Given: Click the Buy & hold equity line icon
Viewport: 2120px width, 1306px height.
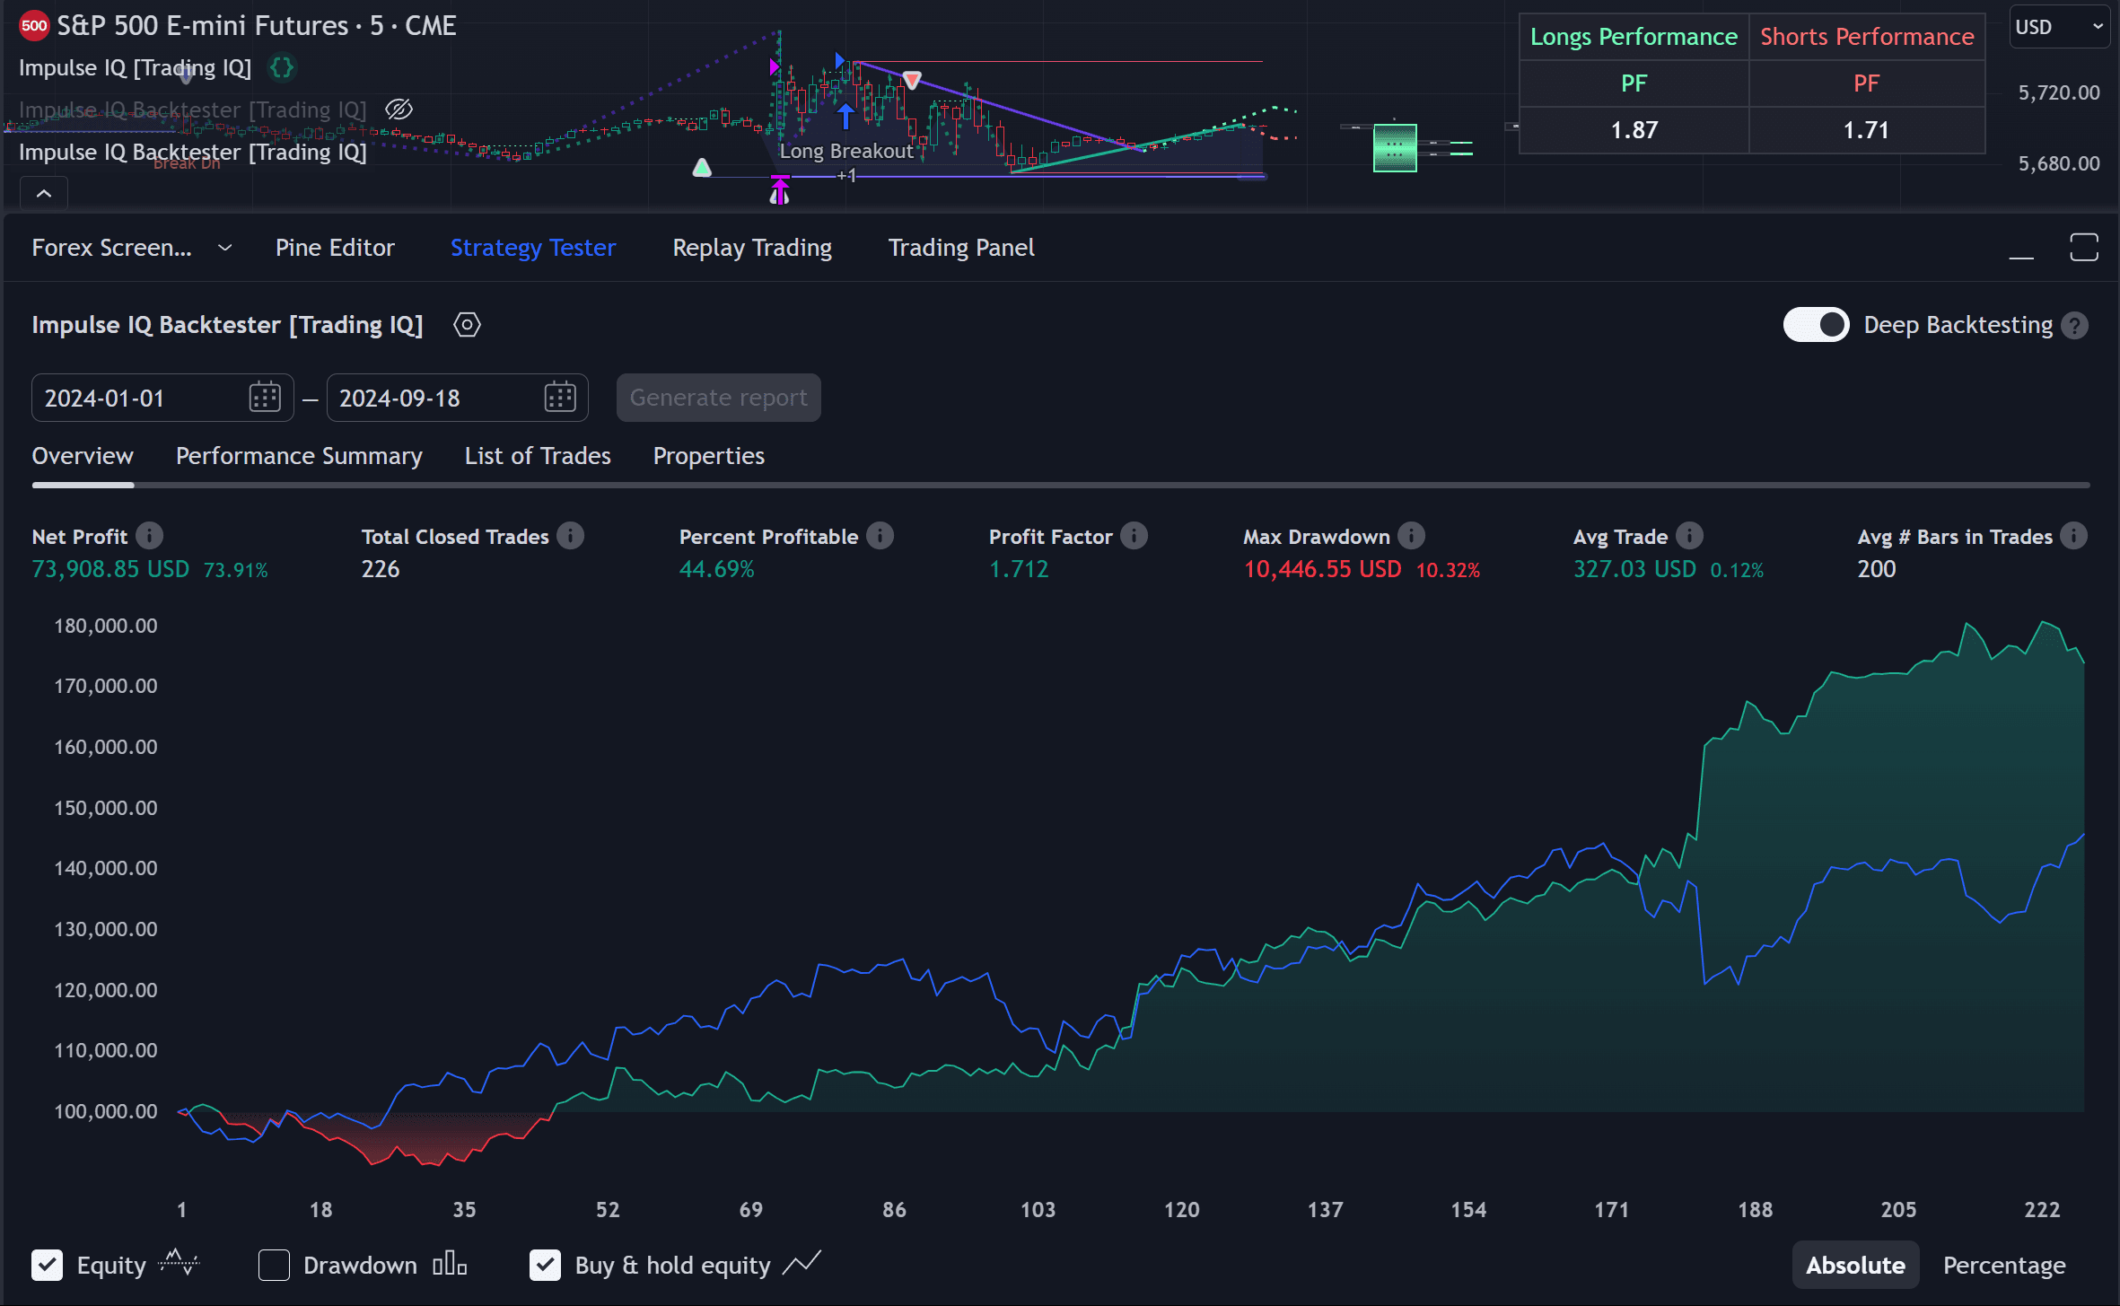Looking at the screenshot, I should 802,1264.
